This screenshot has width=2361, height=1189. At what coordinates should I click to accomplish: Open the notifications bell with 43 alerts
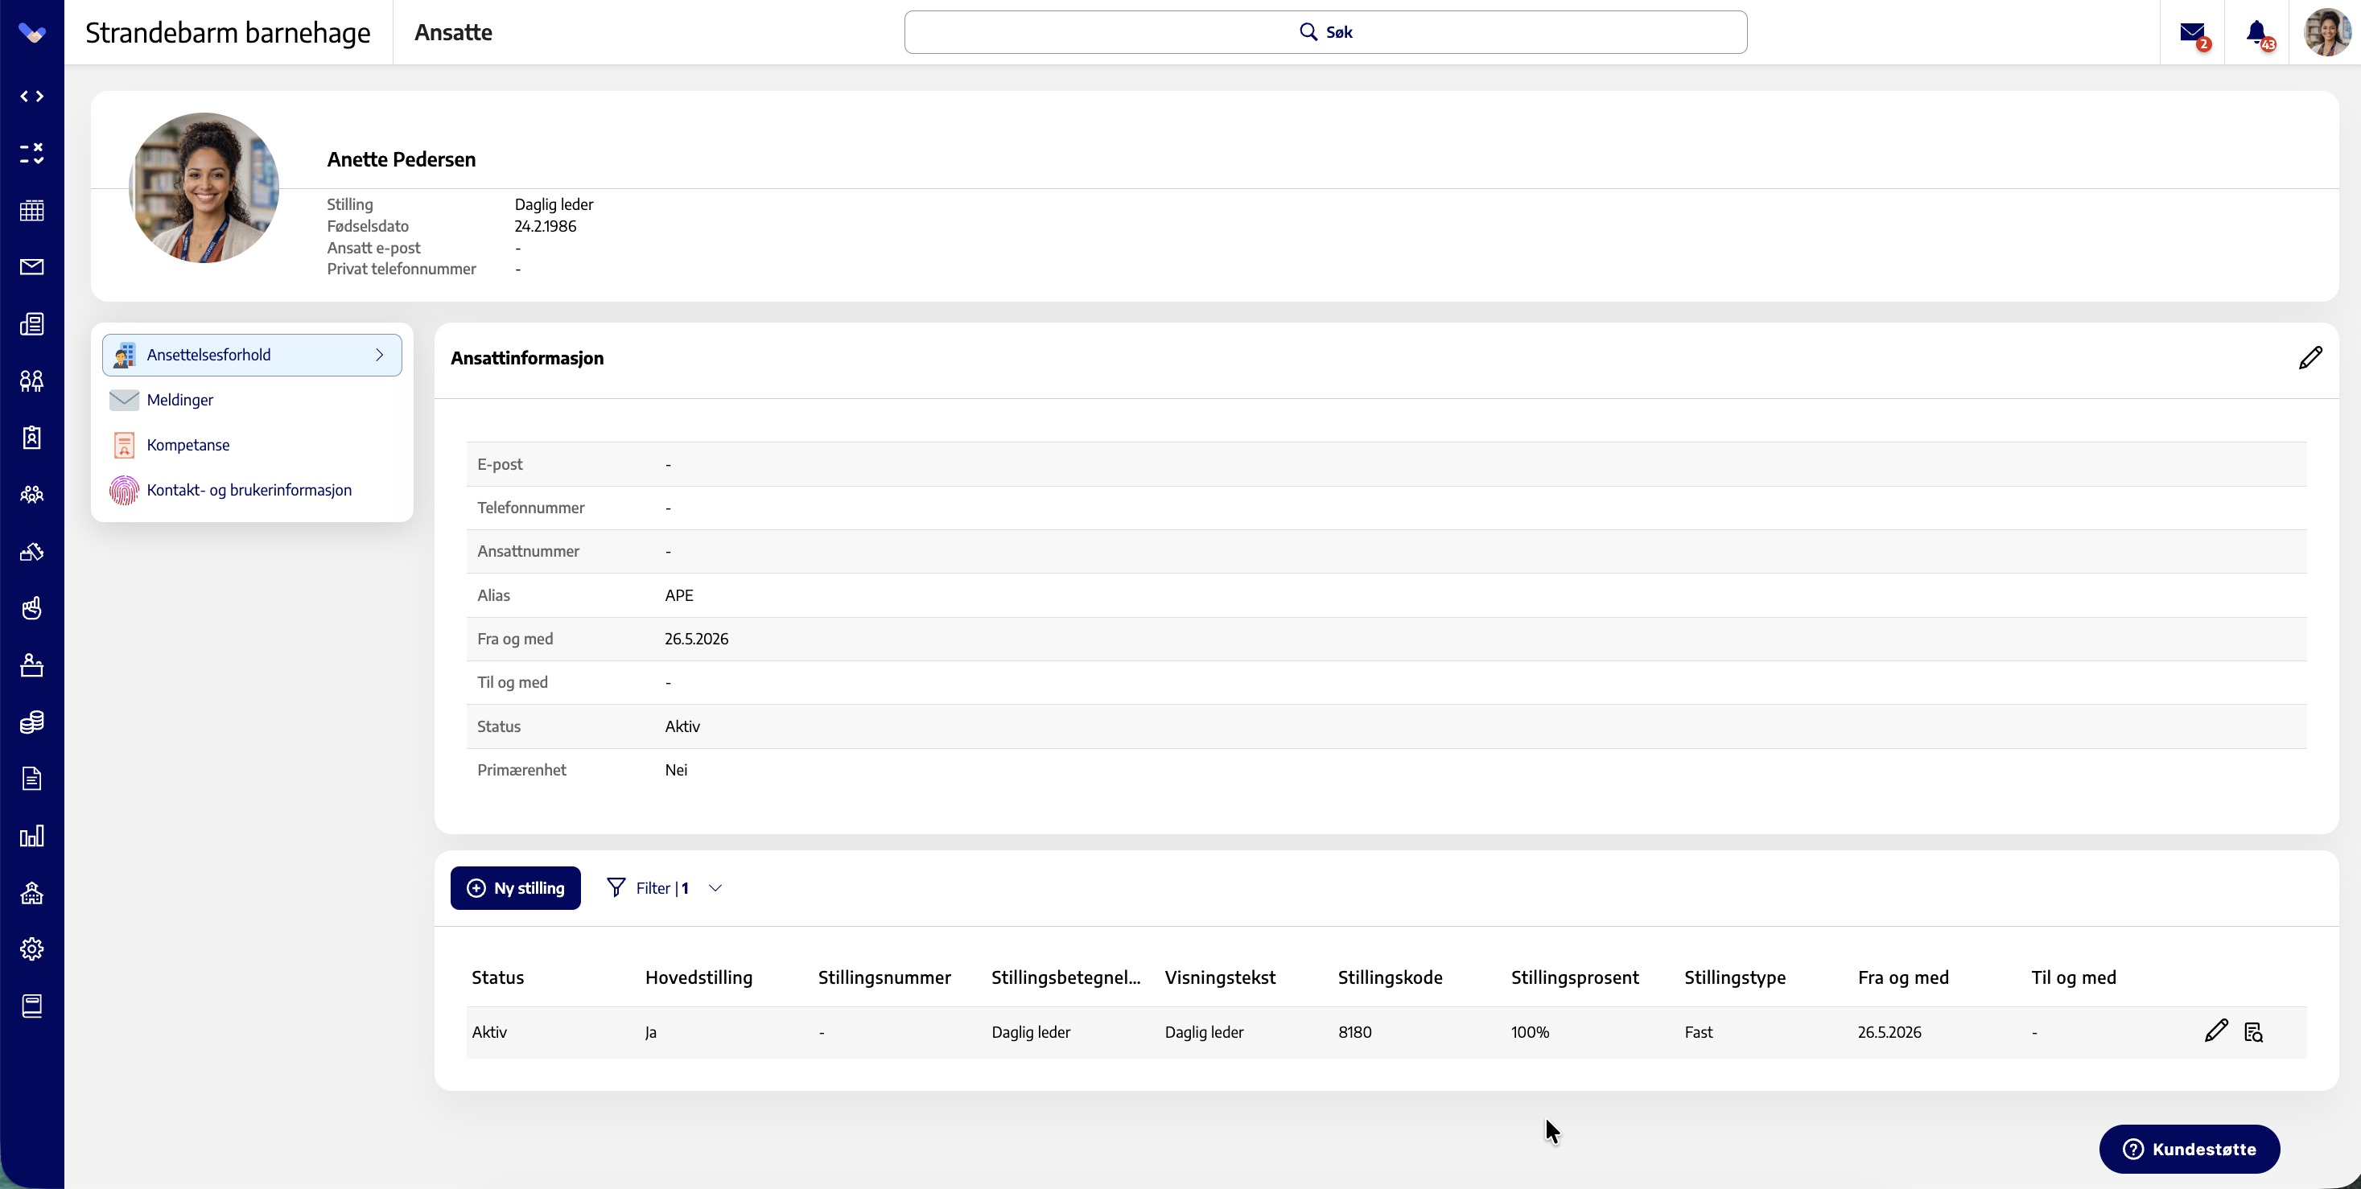2258,33
